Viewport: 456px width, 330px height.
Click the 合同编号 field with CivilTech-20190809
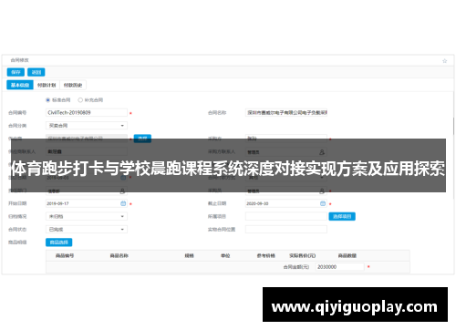point(87,113)
